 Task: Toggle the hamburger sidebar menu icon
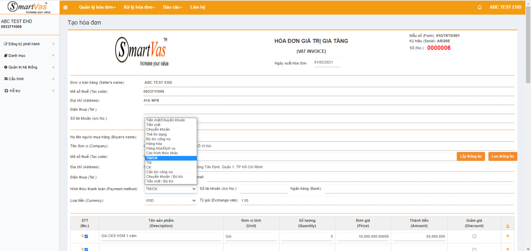(65, 7)
